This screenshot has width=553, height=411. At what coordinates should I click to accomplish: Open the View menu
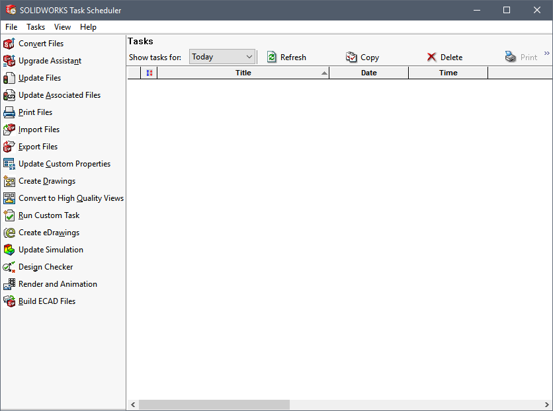[62, 27]
